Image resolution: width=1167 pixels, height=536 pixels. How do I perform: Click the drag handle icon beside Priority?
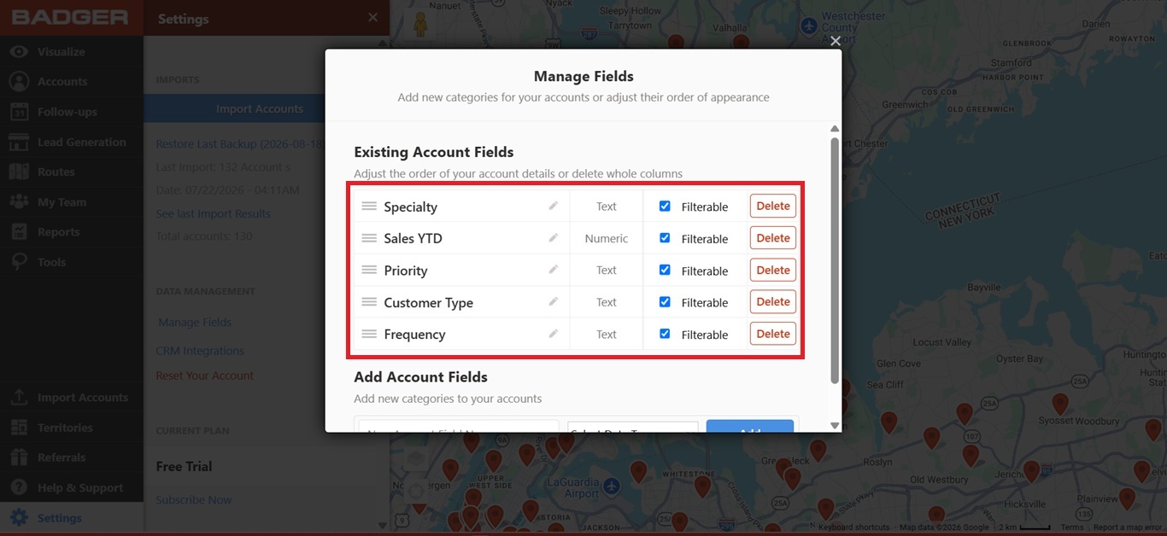click(369, 270)
